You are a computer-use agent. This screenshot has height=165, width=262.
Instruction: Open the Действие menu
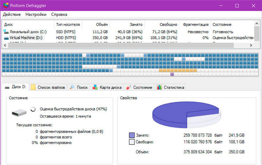pyautogui.click(x=12, y=14)
